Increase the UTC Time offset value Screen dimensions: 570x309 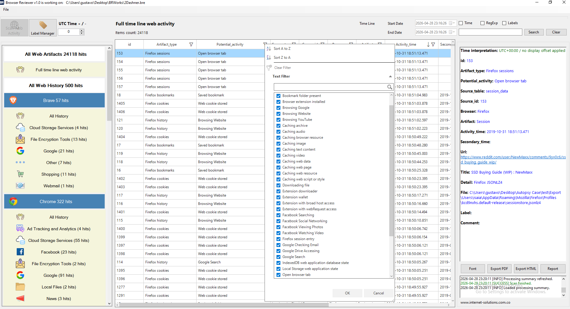[x=82, y=30]
